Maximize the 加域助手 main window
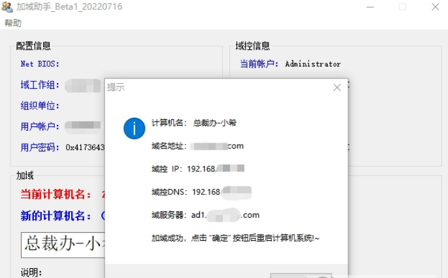Image resolution: width=448 pixels, height=278 pixels. tap(402, 7)
